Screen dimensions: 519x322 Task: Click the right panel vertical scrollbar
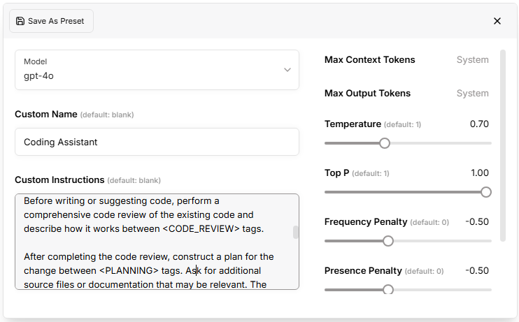502,145
